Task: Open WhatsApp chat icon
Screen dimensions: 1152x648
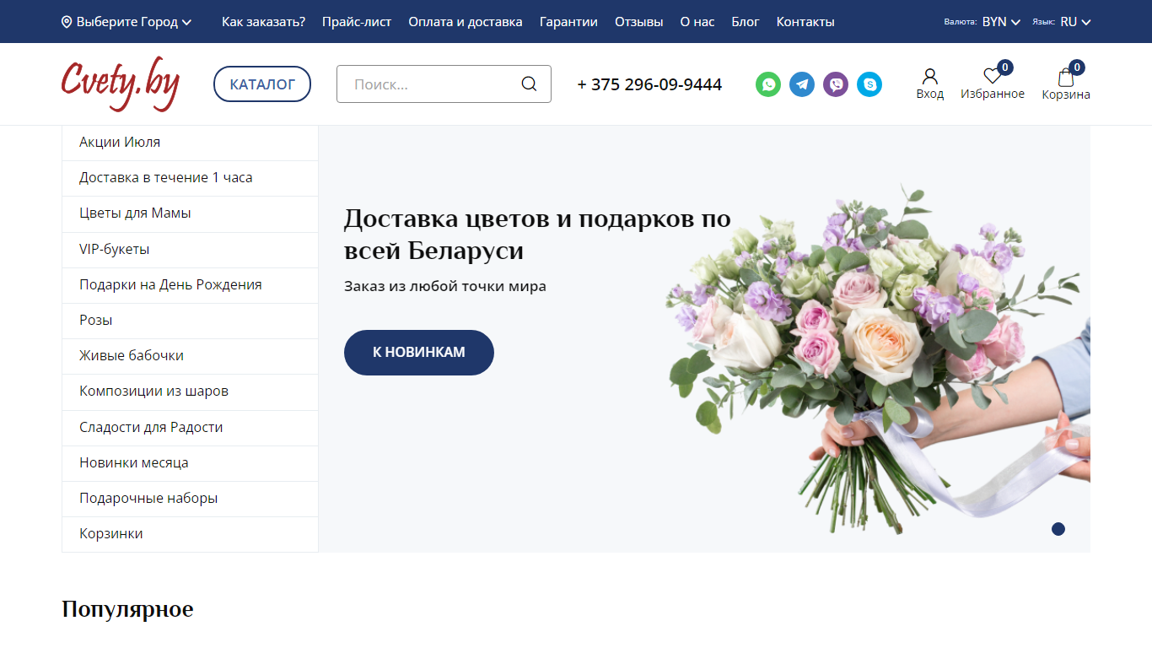Action: pyautogui.click(x=768, y=84)
